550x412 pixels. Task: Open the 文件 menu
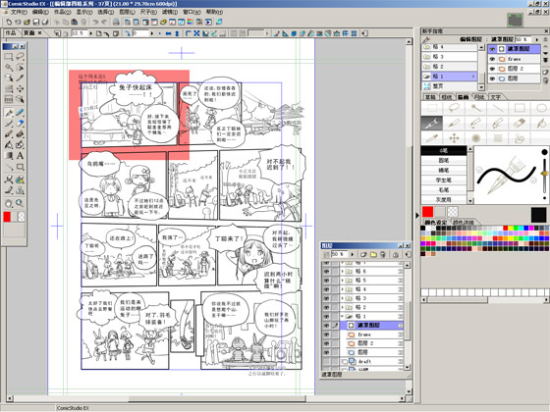(19, 12)
